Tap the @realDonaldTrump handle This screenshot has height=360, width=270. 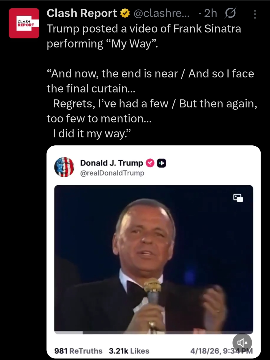pyautogui.click(x=112, y=173)
